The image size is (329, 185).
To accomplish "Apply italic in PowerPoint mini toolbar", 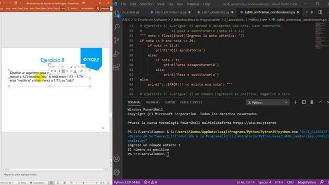I will tap(56, 71).
